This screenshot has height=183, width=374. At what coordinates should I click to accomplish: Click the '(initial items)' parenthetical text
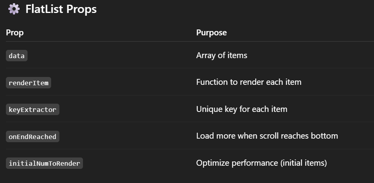303,163
